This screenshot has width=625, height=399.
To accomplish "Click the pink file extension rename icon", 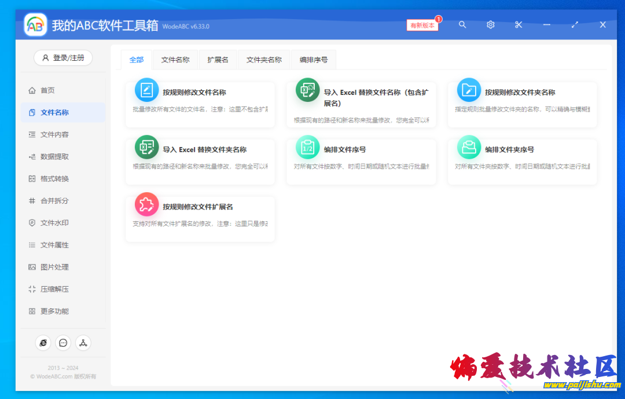I will pos(146,204).
